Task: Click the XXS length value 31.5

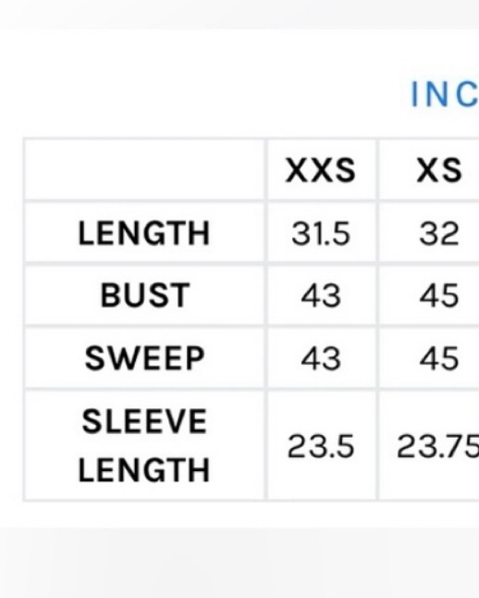Action: click(x=321, y=233)
